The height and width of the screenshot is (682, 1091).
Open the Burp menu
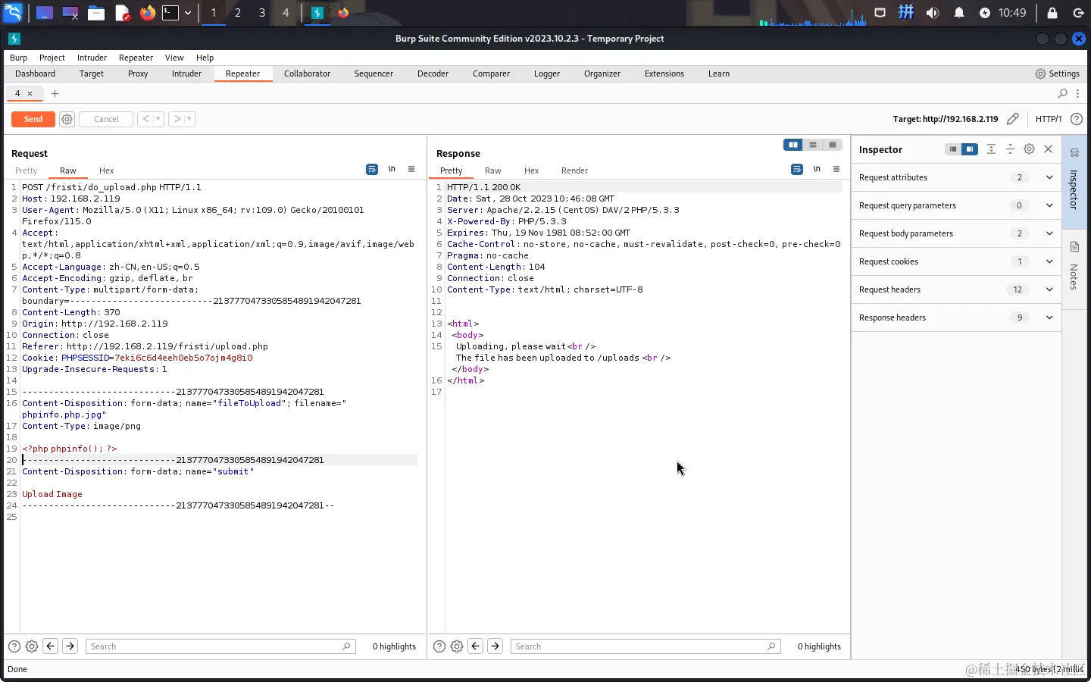tap(18, 58)
